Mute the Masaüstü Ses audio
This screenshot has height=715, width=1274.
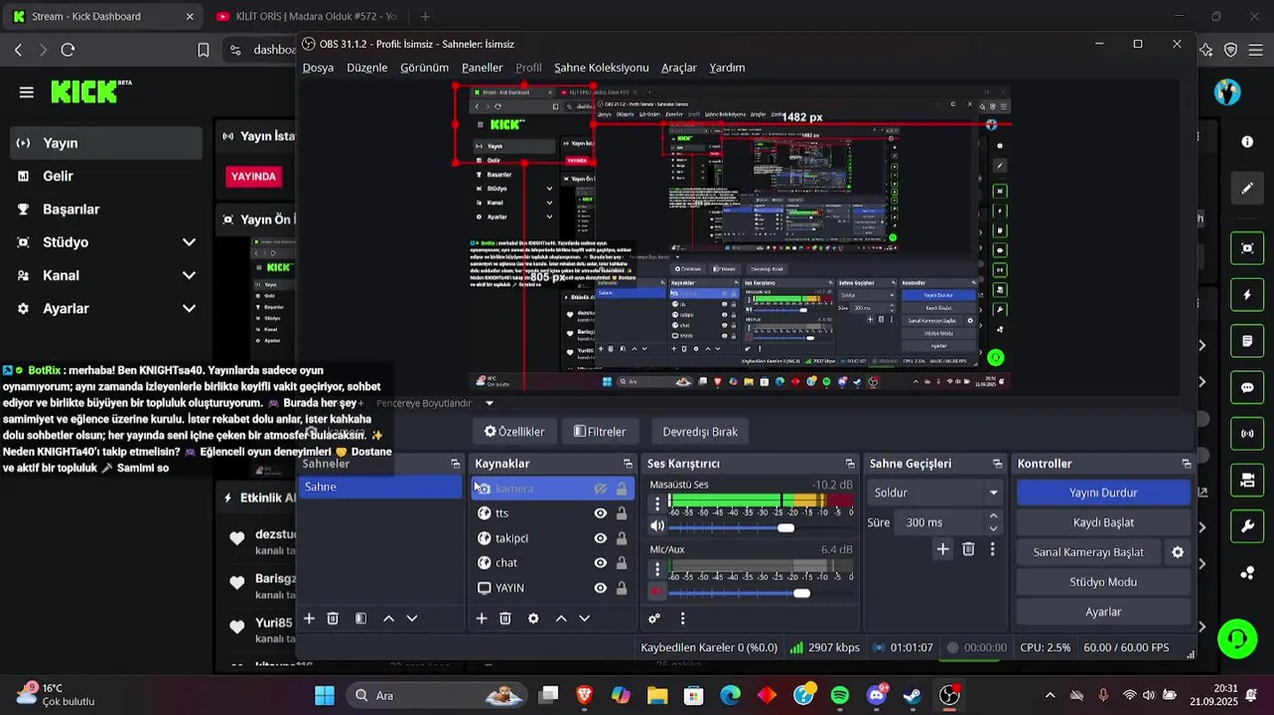coord(657,526)
